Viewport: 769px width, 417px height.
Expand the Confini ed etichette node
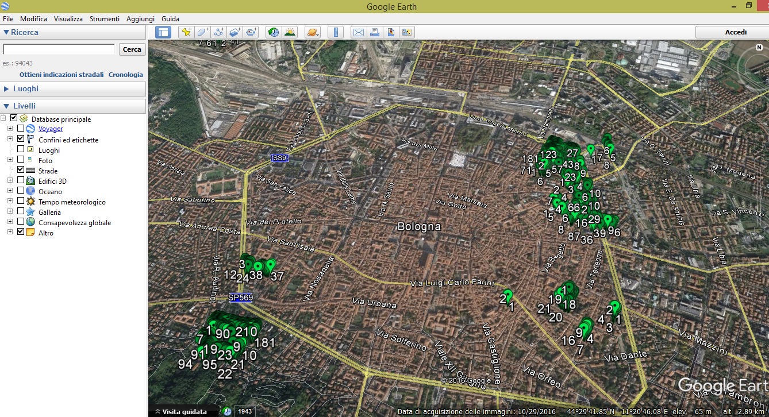point(10,140)
